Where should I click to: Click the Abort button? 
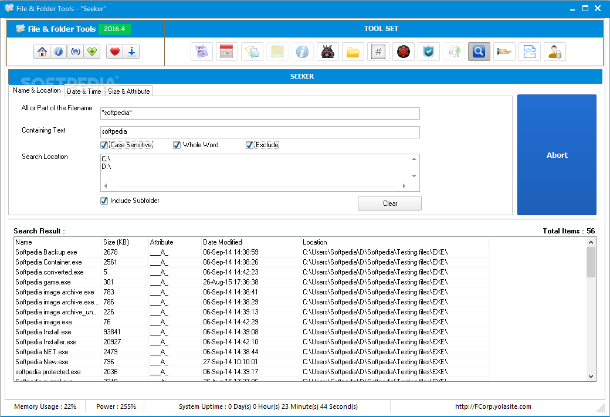tap(557, 155)
